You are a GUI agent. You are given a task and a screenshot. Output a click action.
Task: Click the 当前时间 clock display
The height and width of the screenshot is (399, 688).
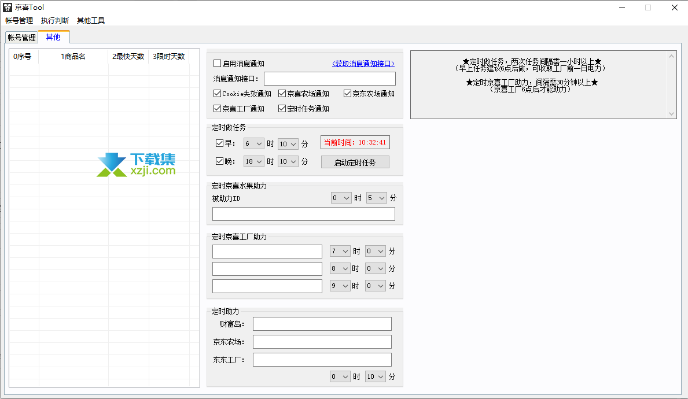click(355, 142)
